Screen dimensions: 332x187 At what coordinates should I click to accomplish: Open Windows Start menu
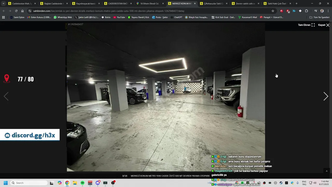pos(5,183)
